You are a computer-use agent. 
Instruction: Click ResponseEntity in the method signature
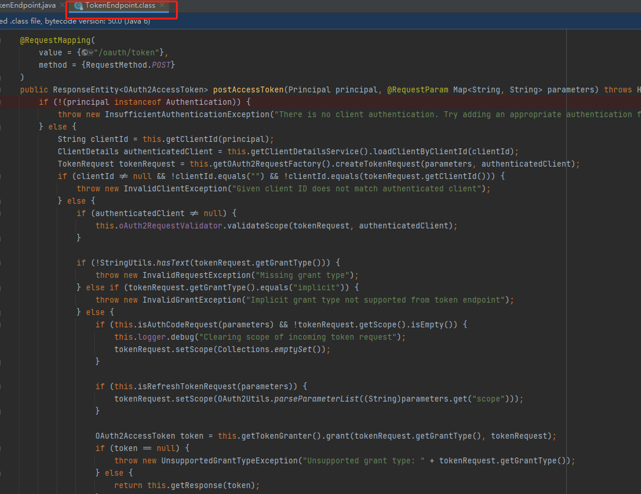(85, 89)
